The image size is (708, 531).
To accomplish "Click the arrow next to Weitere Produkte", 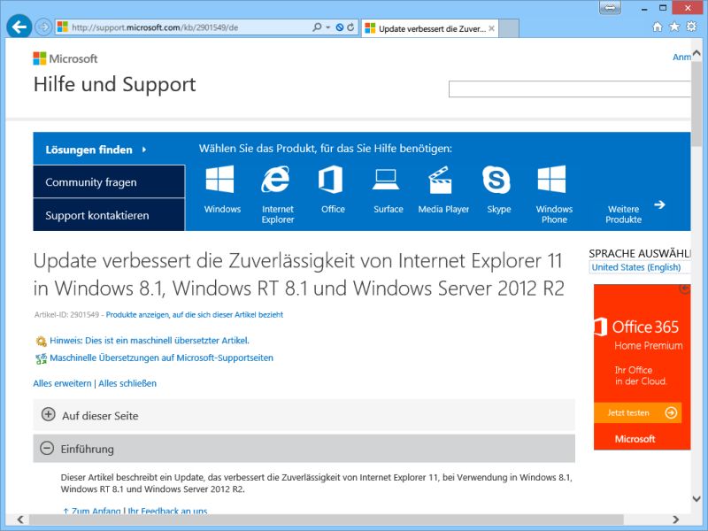I will click(659, 204).
